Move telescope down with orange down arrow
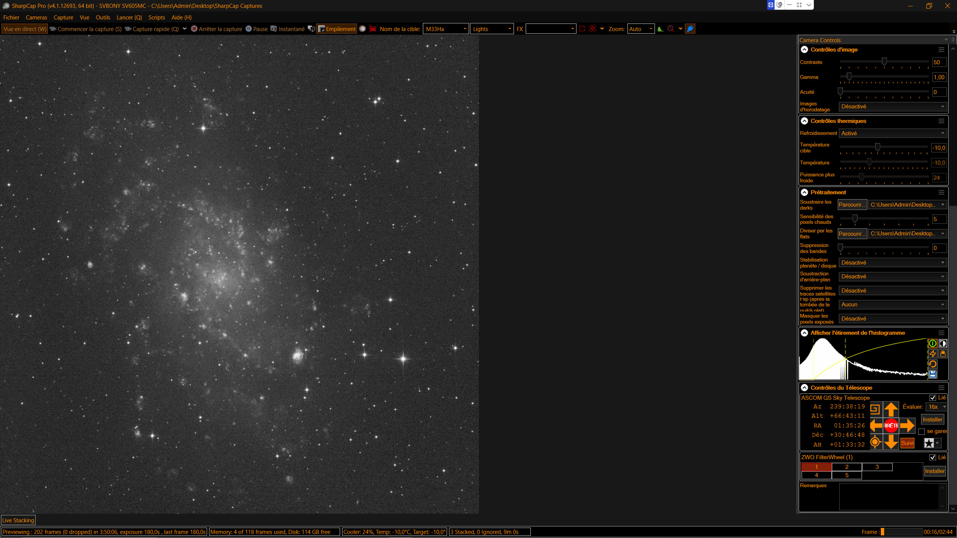 click(891, 442)
